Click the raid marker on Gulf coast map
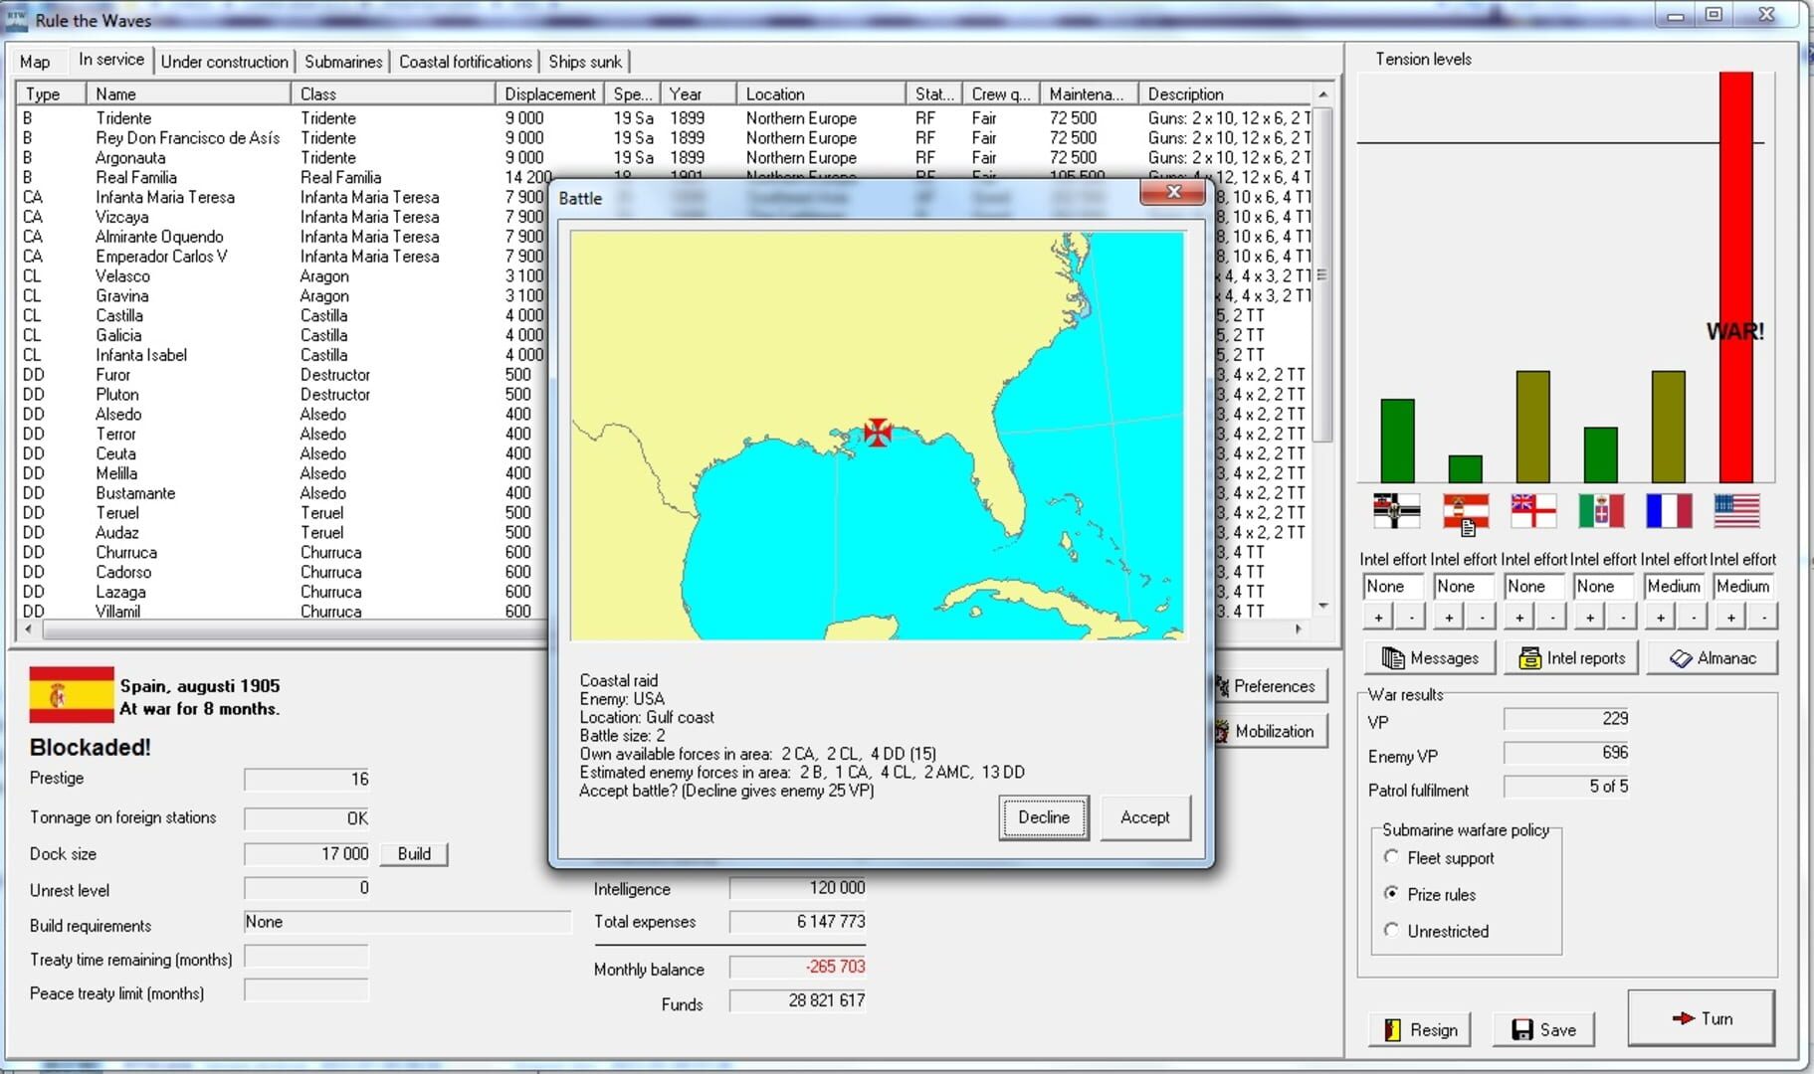Image resolution: width=1814 pixels, height=1074 pixels. click(x=878, y=432)
